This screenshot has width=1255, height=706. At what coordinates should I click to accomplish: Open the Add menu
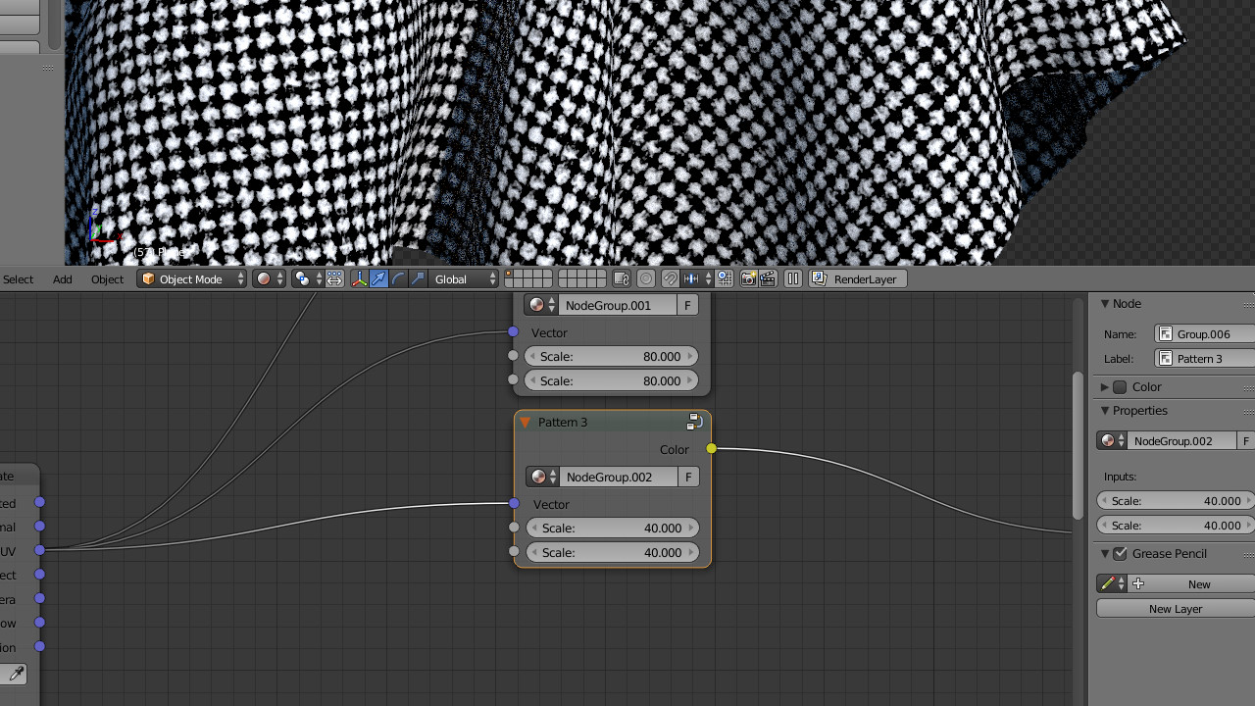click(x=63, y=279)
